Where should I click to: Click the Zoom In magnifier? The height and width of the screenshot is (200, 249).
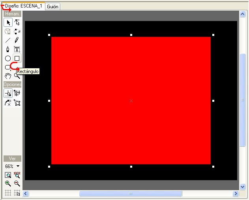pos(8,183)
